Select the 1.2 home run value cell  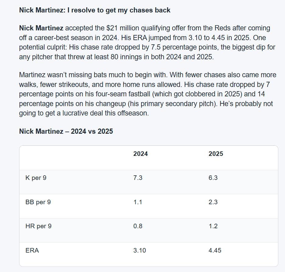pyautogui.click(x=213, y=226)
